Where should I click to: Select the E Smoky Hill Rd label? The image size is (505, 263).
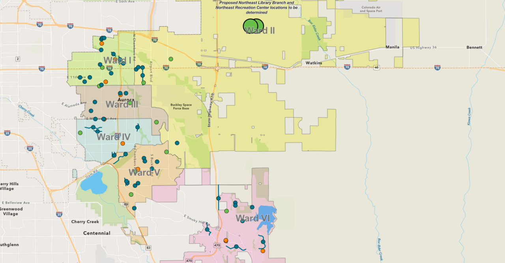pyautogui.click(x=198, y=219)
